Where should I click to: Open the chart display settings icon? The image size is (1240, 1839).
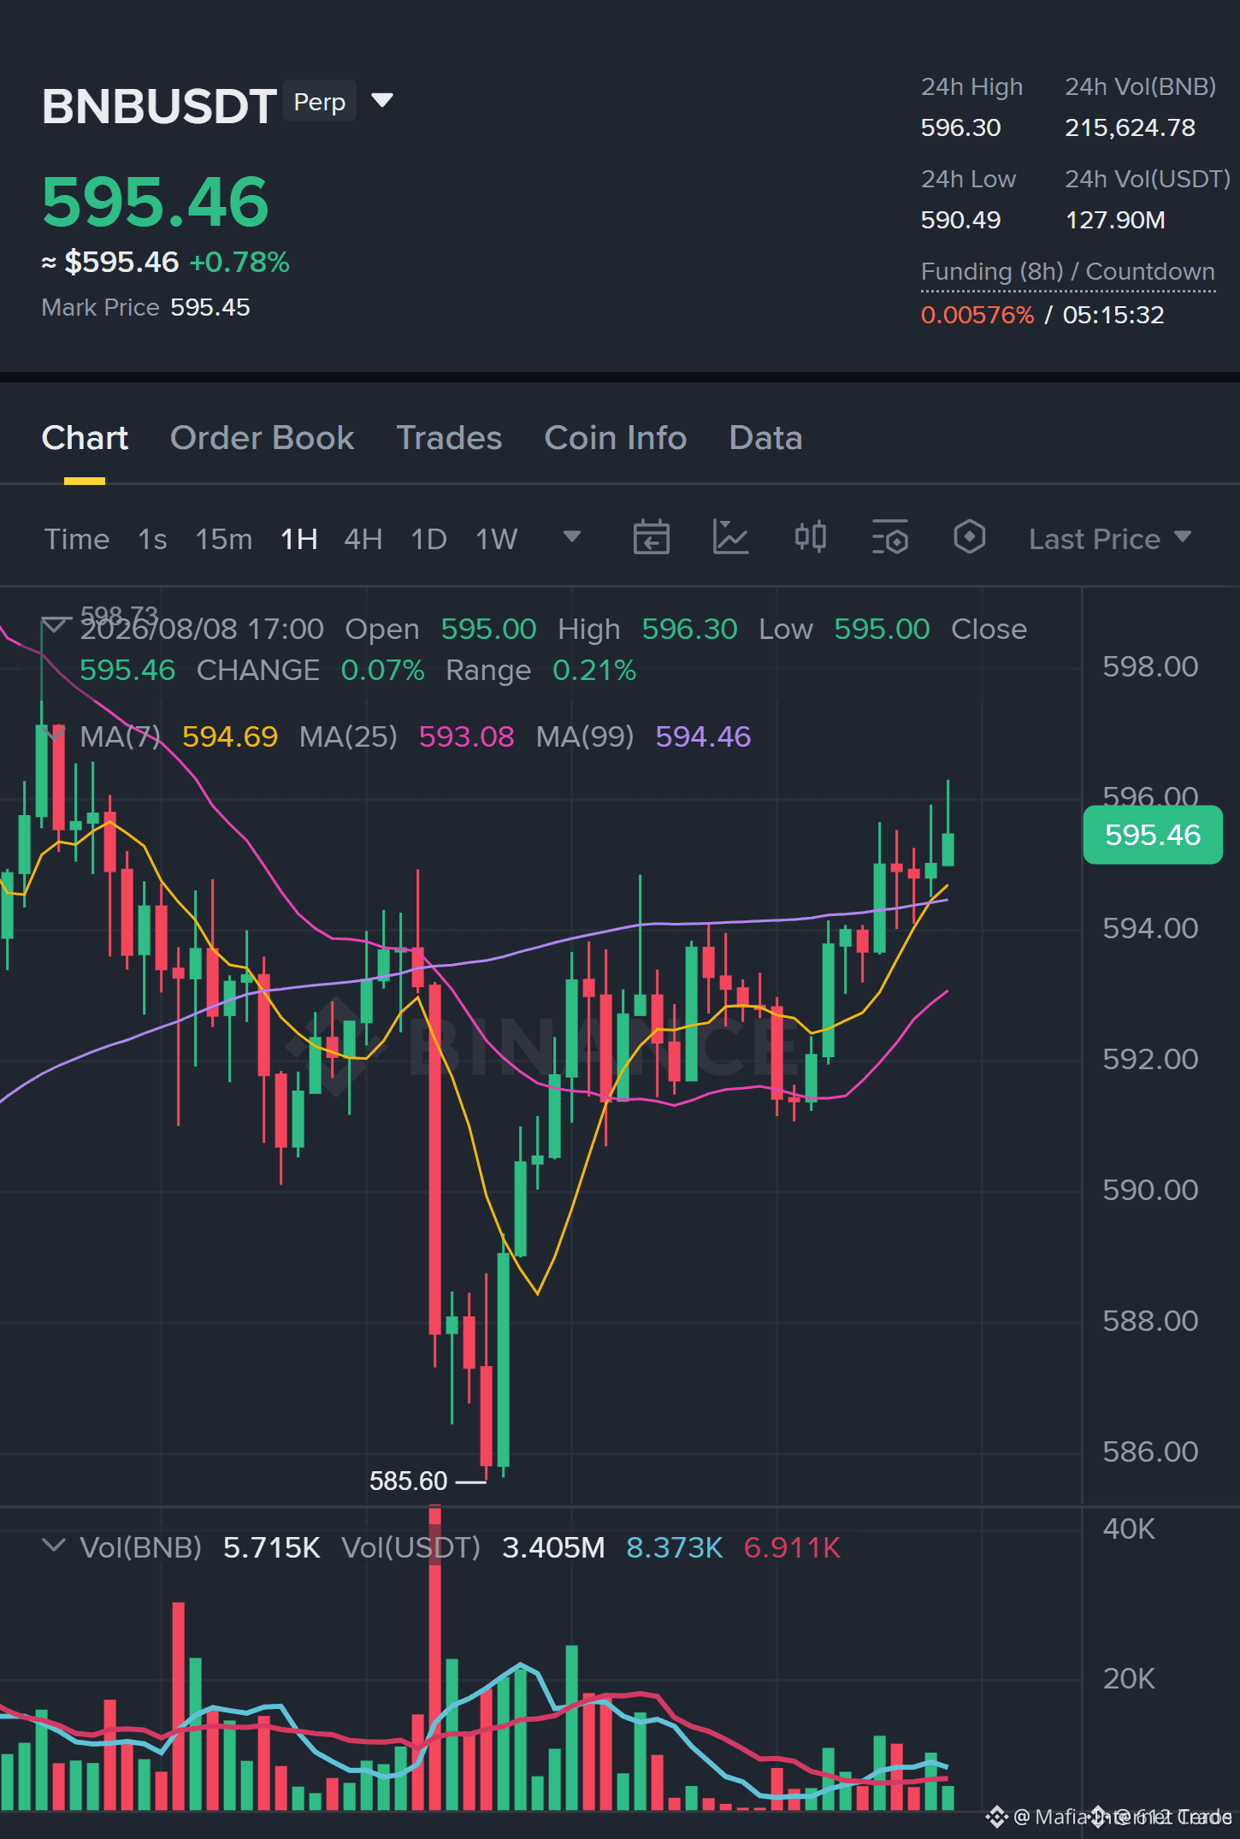pos(889,538)
